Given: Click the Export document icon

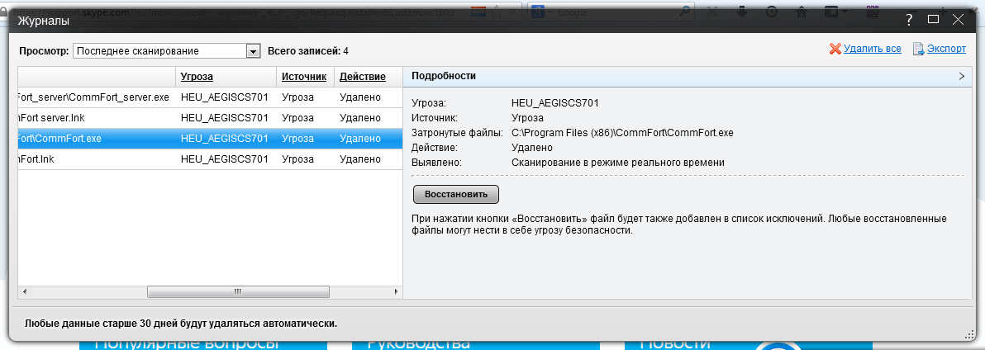Looking at the screenshot, I should tap(917, 50).
